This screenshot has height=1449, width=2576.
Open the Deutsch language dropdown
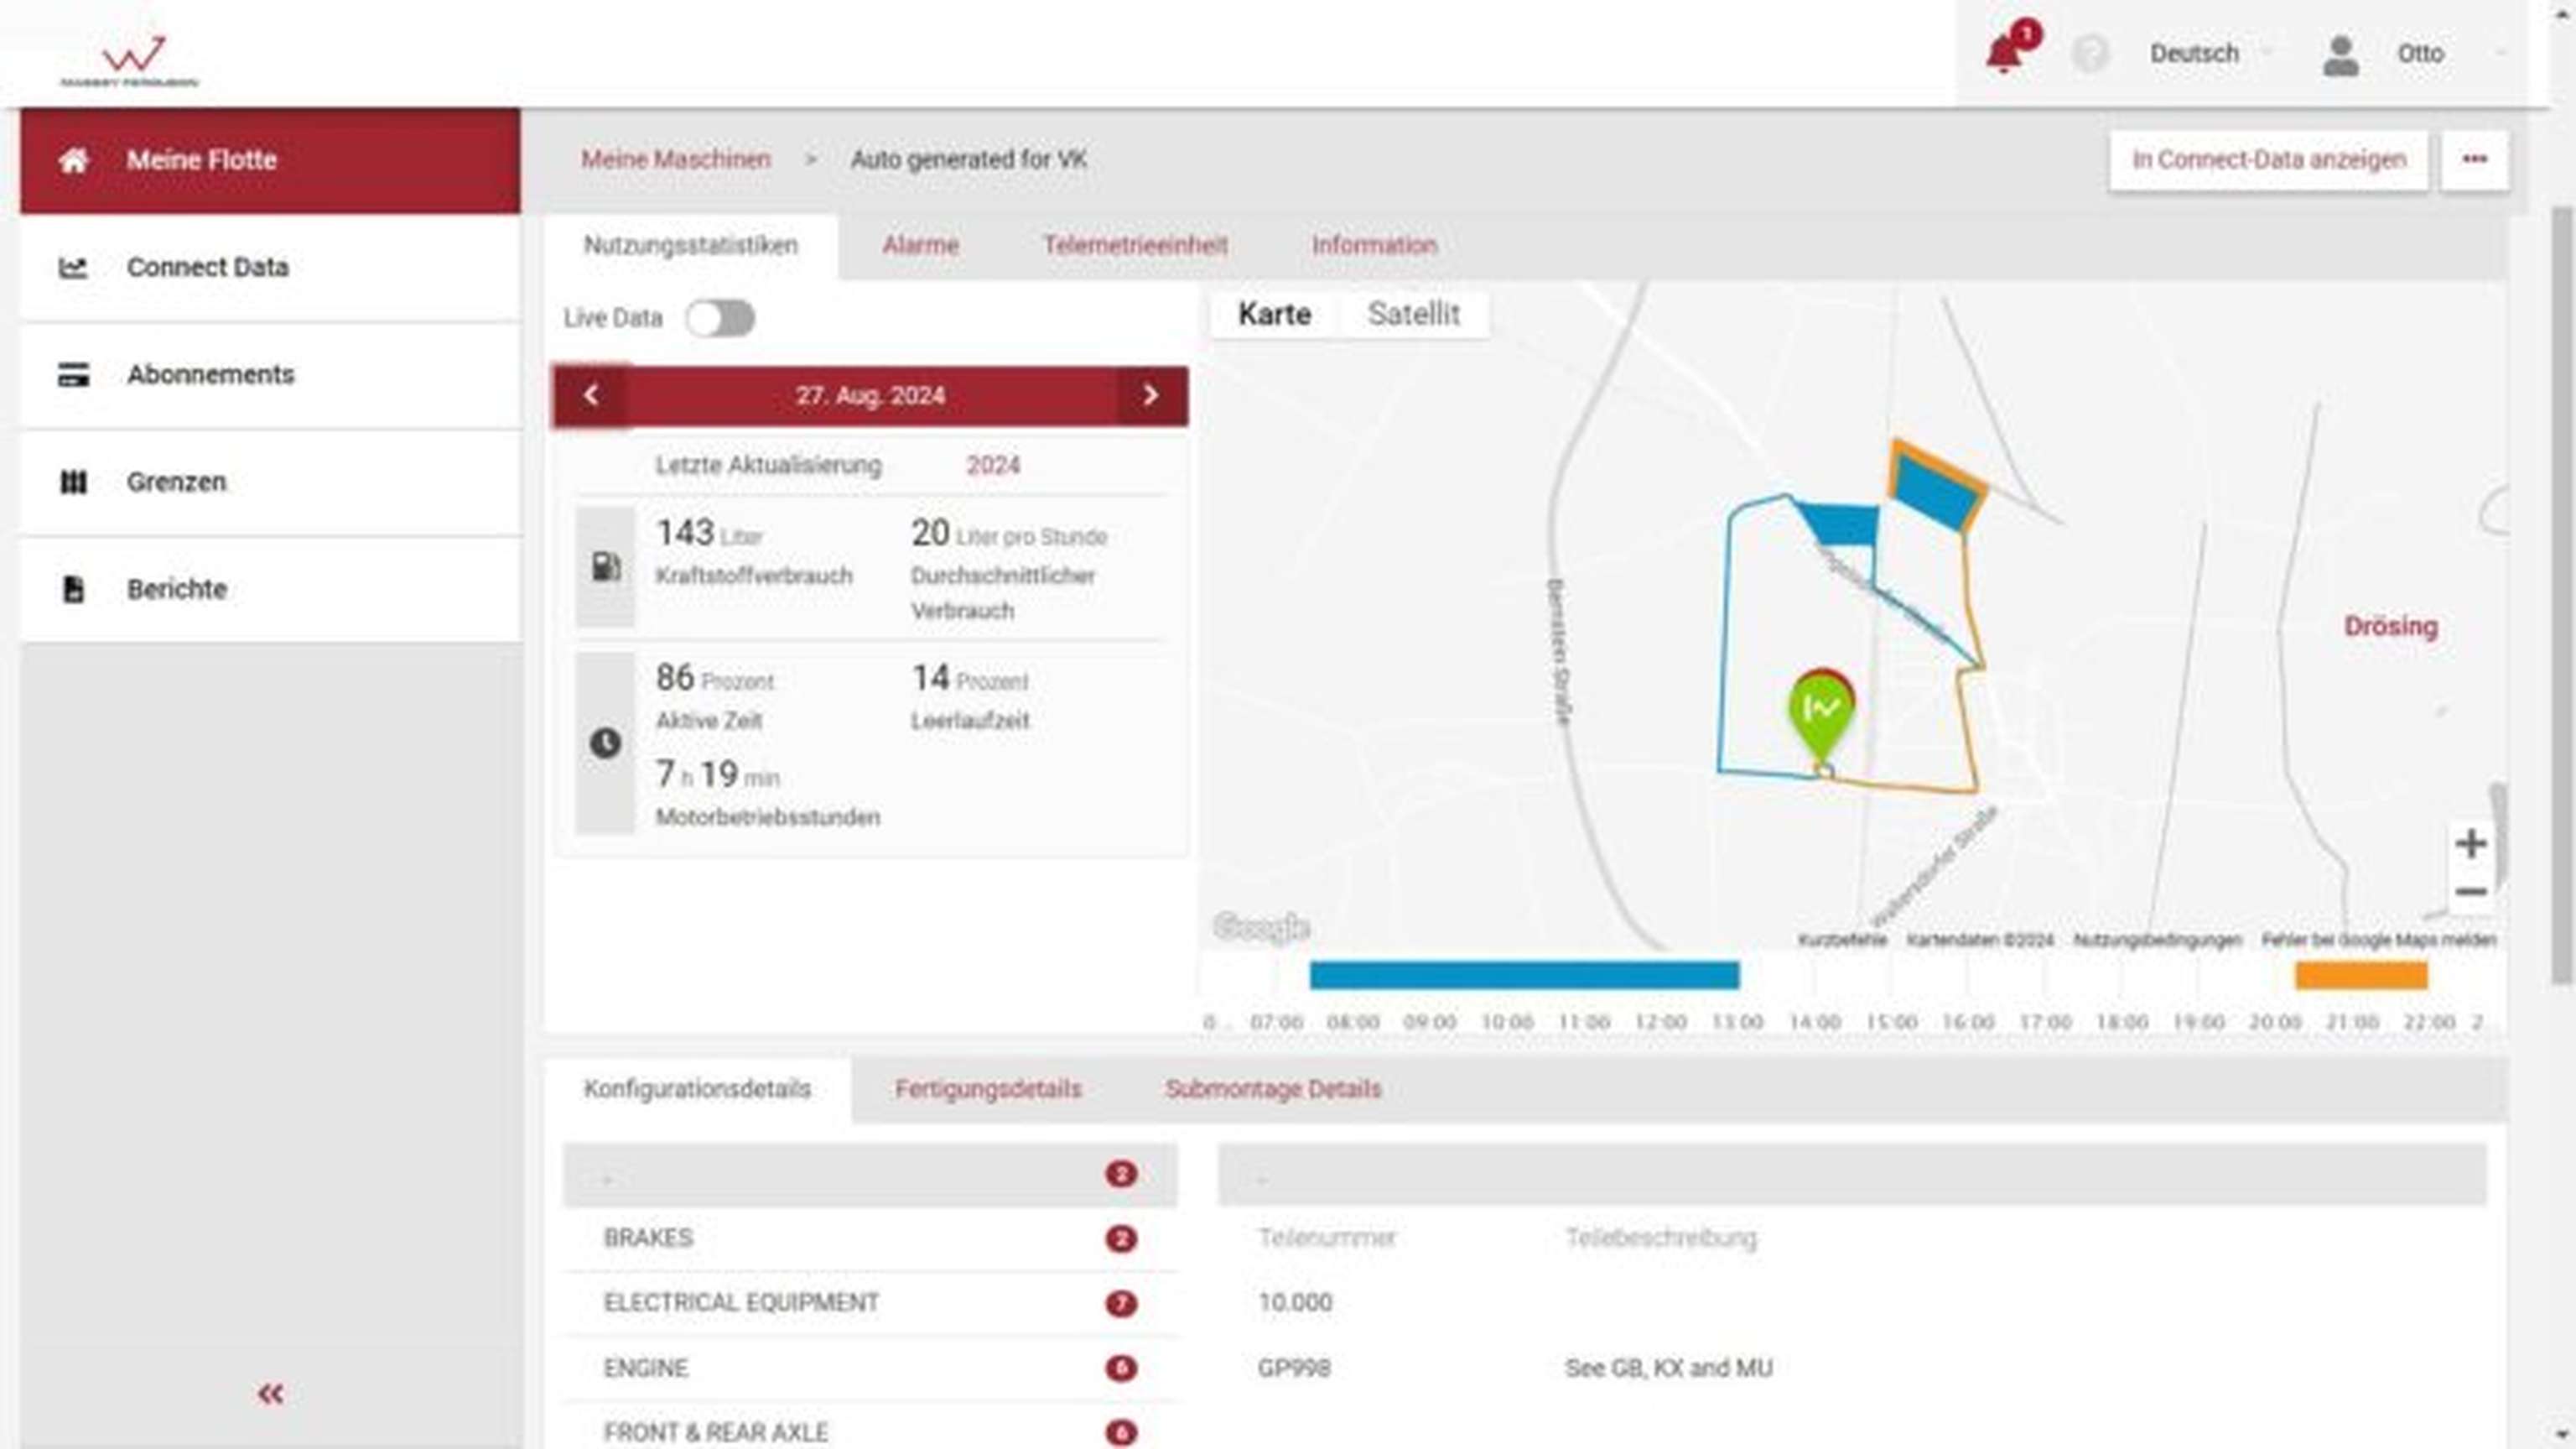point(2196,53)
